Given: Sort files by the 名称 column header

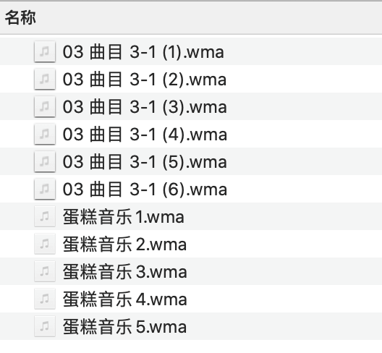Looking at the screenshot, I should click(x=20, y=17).
